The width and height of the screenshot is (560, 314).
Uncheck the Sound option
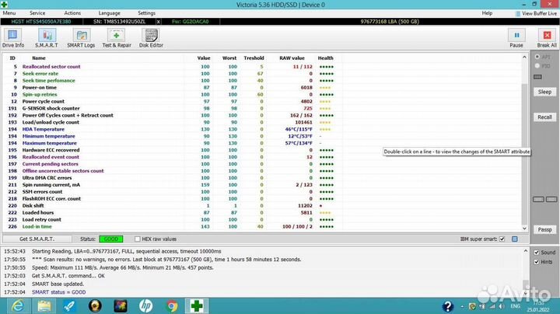click(536, 253)
